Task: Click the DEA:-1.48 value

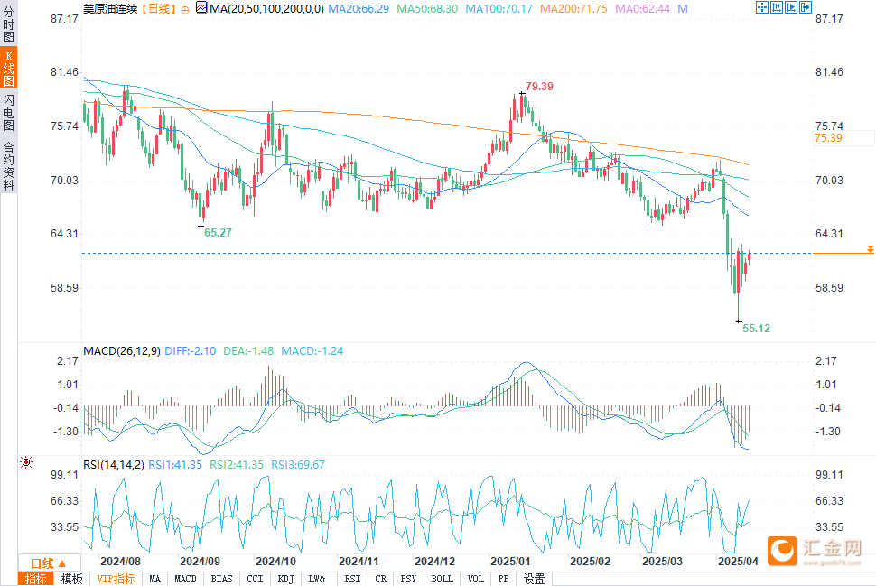Action: (248, 351)
